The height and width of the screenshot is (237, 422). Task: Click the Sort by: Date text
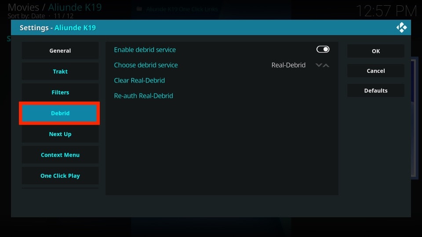tap(26, 16)
